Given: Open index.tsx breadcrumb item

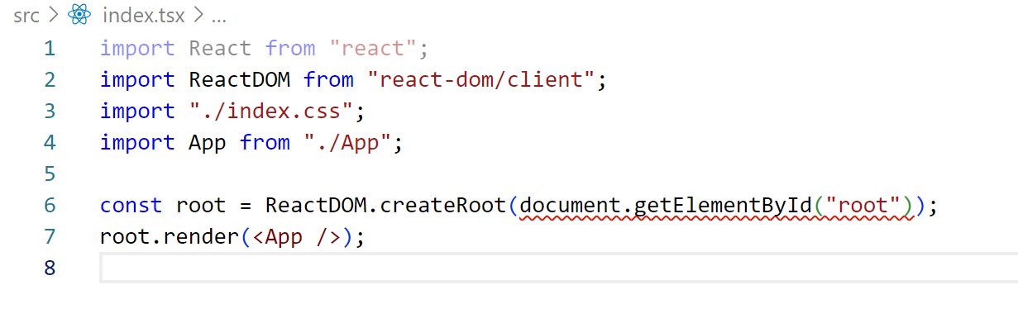Looking at the screenshot, I should (145, 15).
